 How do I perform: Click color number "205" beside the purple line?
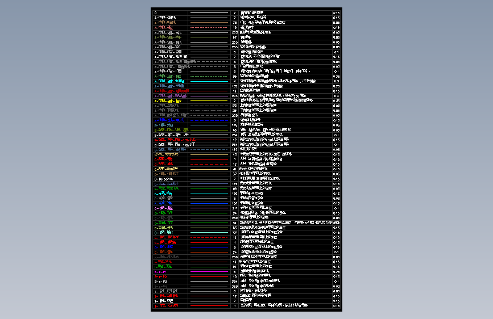click(234, 96)
